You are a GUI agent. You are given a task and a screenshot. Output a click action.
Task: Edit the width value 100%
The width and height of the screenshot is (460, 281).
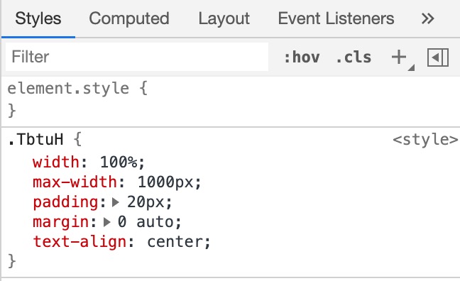coord(119,162)
